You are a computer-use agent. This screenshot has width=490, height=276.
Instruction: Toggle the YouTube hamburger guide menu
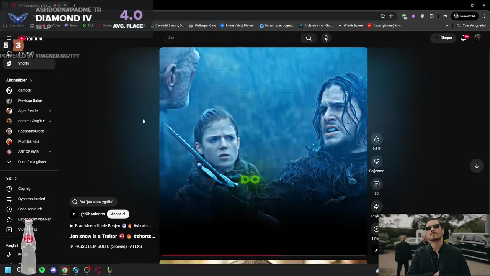(x=9, y=38)
